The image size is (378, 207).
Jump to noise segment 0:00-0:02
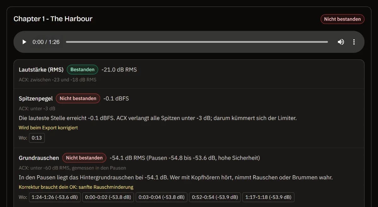(108, 197)
